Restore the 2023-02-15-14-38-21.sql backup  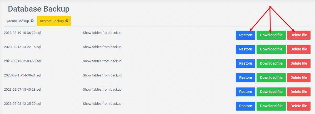(245, 78)
